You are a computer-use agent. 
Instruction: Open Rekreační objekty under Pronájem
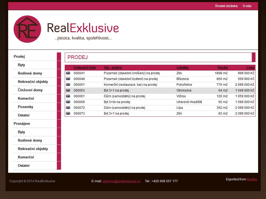[33, 149]
